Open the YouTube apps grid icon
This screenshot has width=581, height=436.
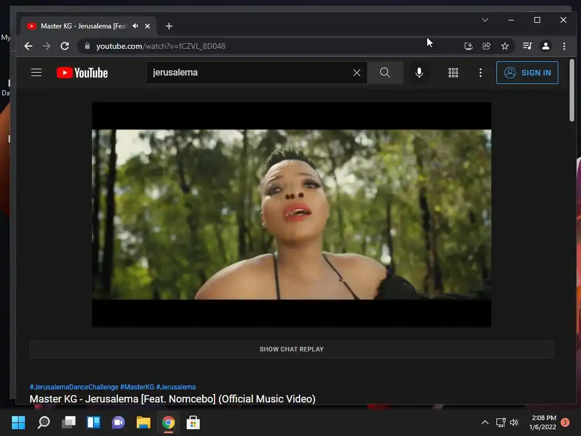click(x=453, y=73)
